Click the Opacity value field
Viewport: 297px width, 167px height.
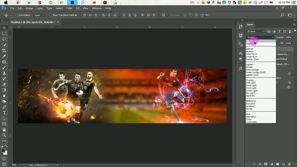pyautogui.click(x=289, y=37)
